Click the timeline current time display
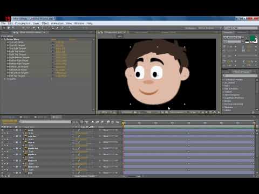Screen dimensions: 259x194 tap(10, 121)
